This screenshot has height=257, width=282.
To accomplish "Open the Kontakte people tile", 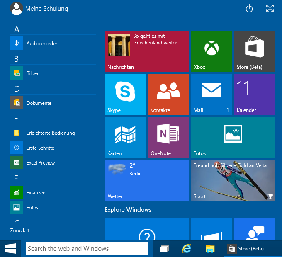I will click(x=168, y=94).
